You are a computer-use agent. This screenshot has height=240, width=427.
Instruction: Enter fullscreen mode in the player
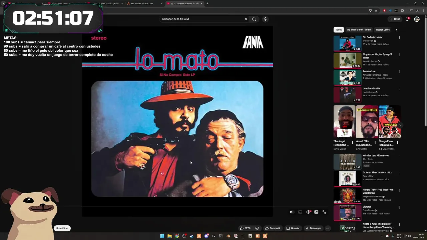324,212
